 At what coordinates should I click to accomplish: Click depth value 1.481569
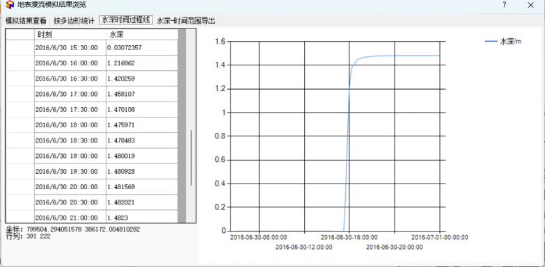pyautogui.click(x=142, y=187)
